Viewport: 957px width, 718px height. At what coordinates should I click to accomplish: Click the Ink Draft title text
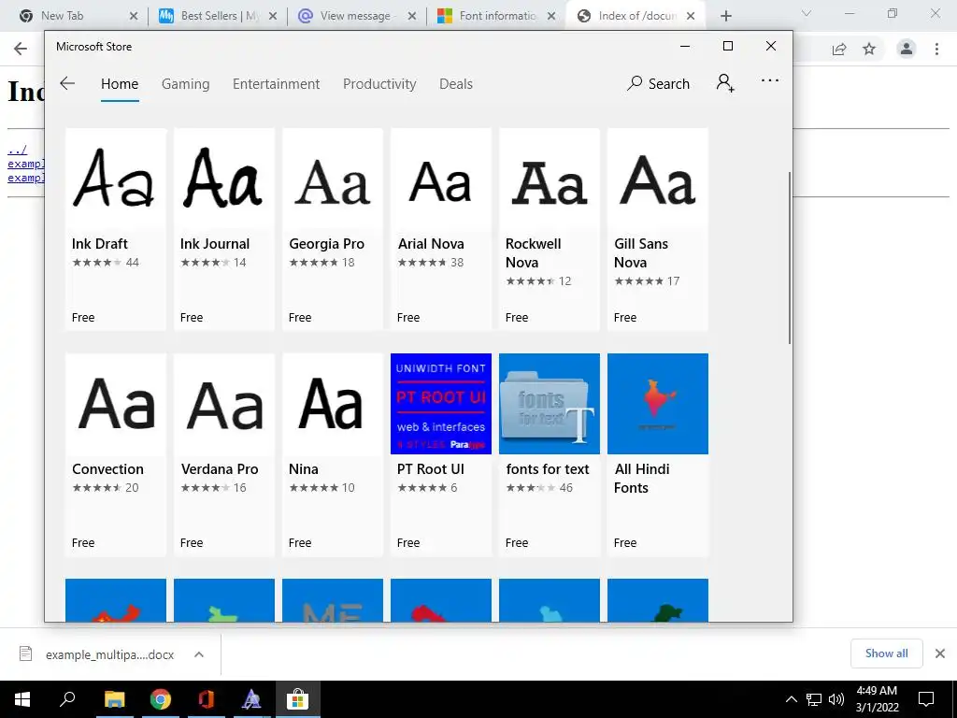(99, 244)
